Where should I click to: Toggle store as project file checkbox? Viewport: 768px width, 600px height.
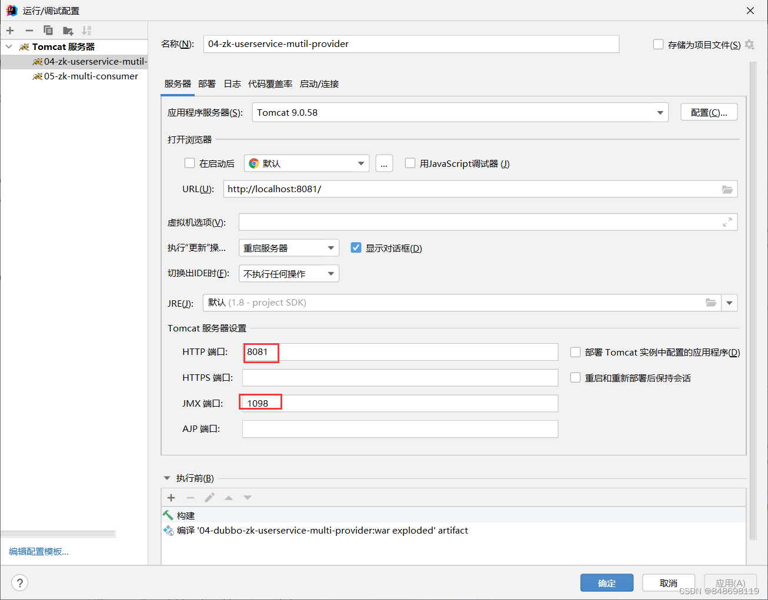[659, 44]
